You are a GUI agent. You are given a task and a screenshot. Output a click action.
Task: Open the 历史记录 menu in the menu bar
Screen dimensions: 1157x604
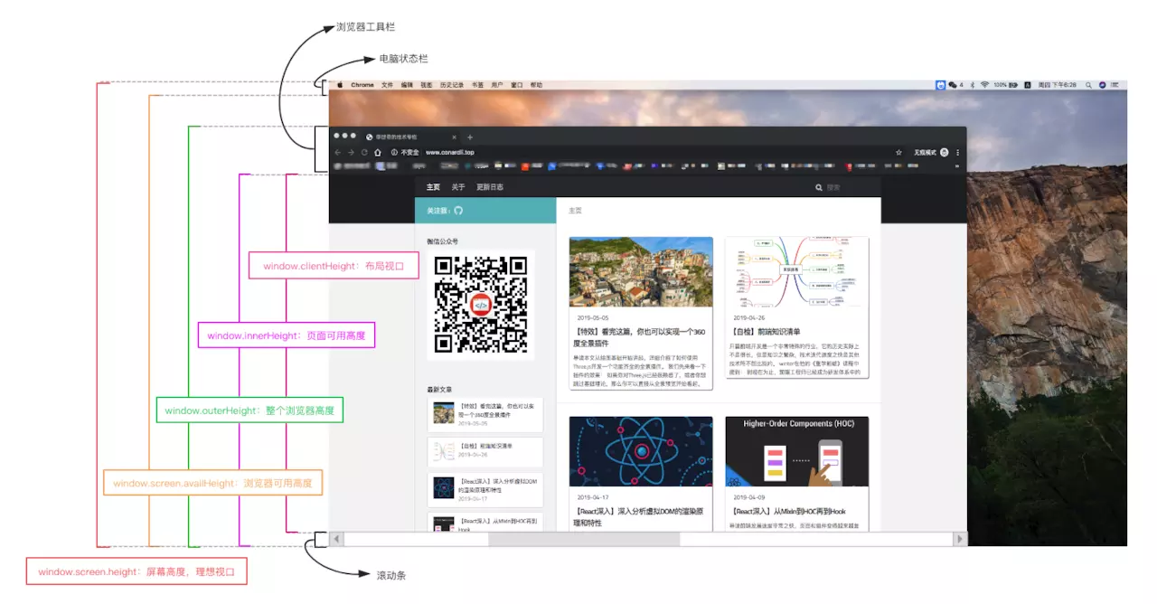[452, 85]
